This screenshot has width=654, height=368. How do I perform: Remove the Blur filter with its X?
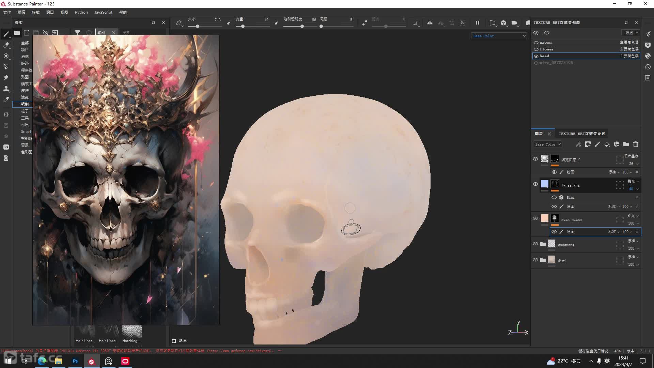[637, 198]
